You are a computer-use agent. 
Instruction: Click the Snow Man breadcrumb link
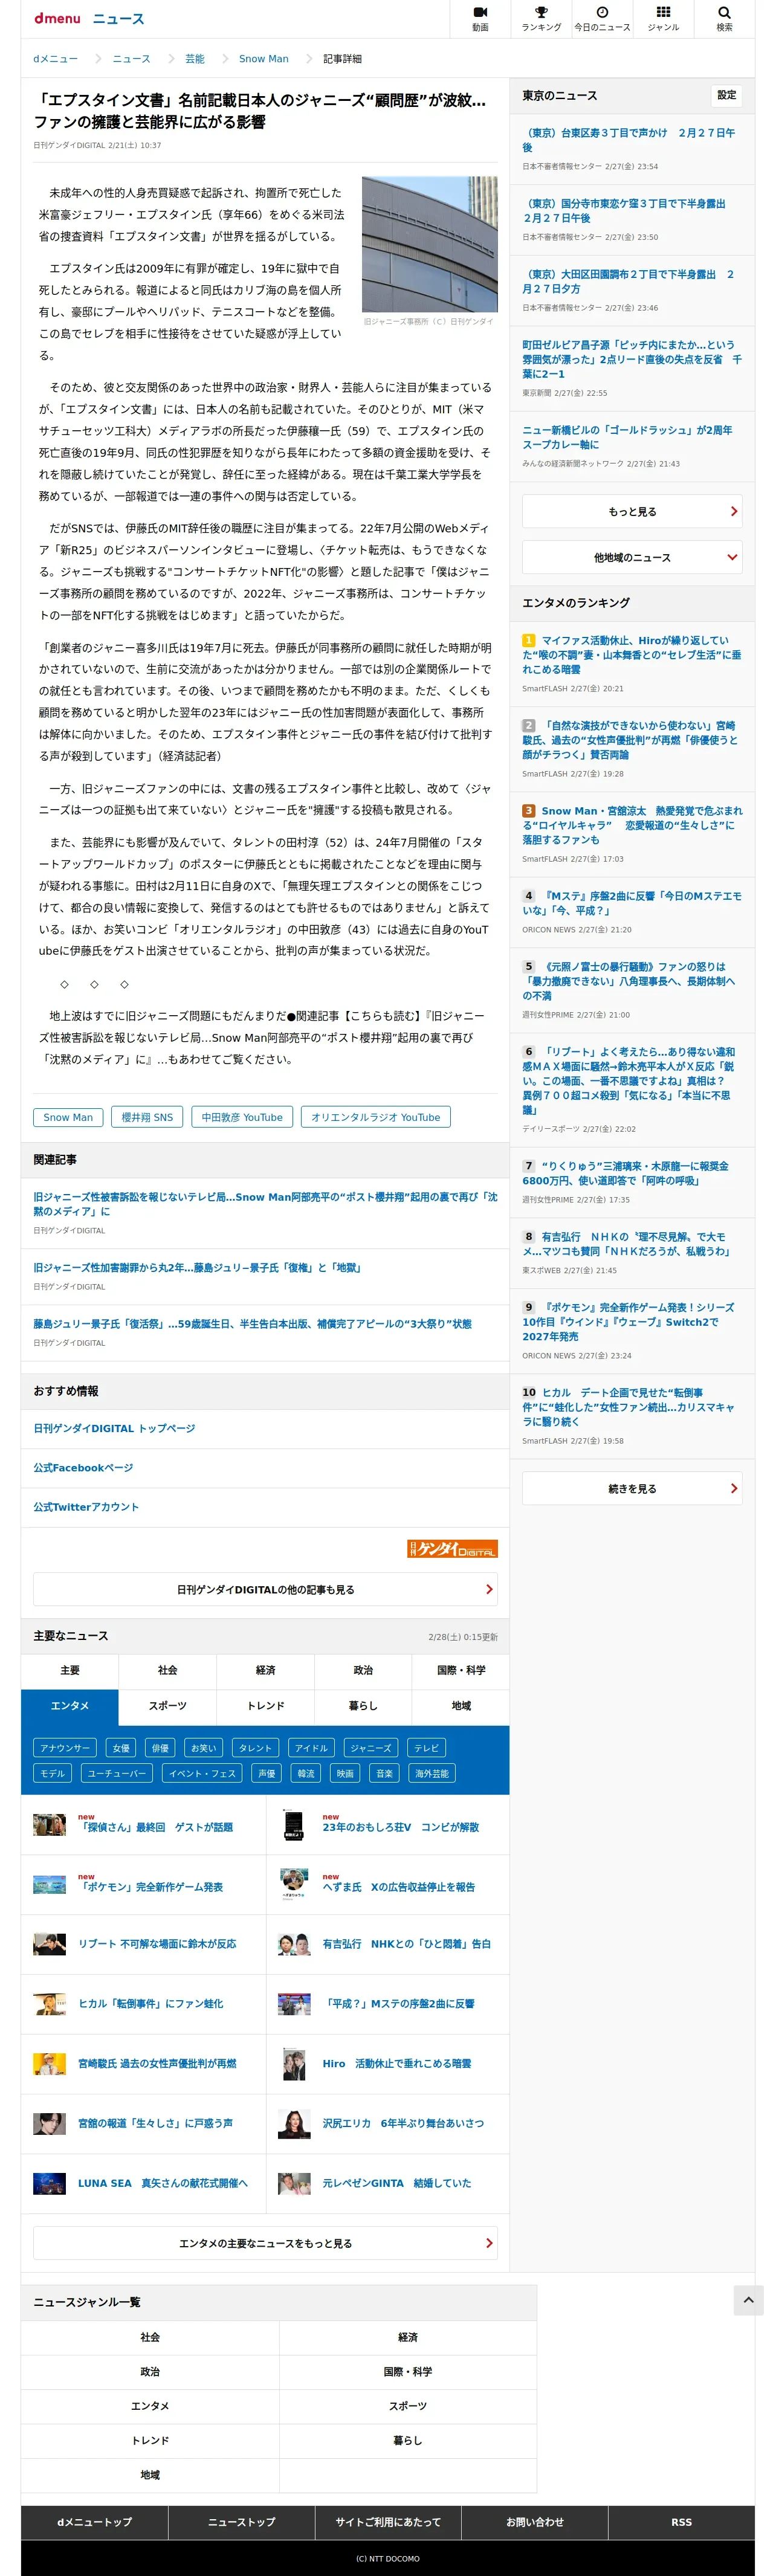264,59
